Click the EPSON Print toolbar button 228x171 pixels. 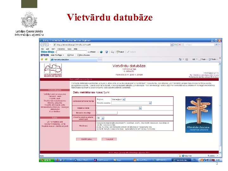pyautogui.click(x=71, y=55)
